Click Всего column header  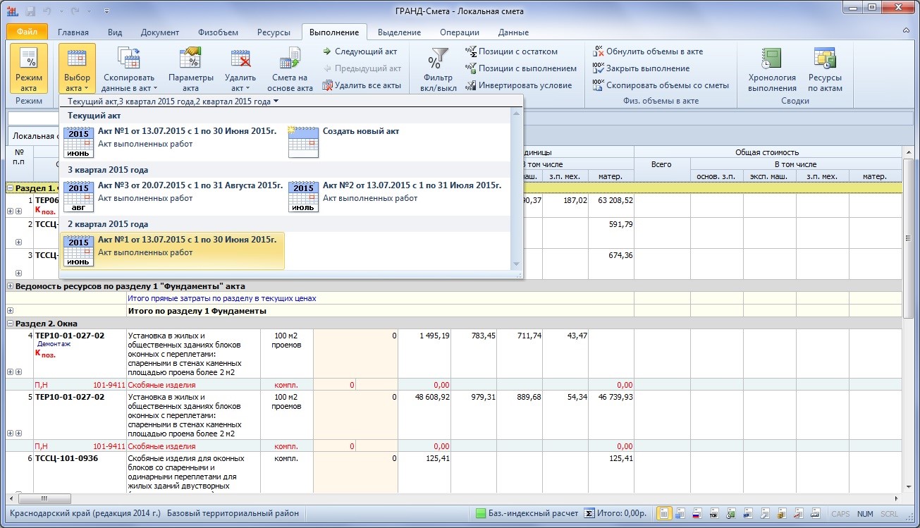point(661,164)
